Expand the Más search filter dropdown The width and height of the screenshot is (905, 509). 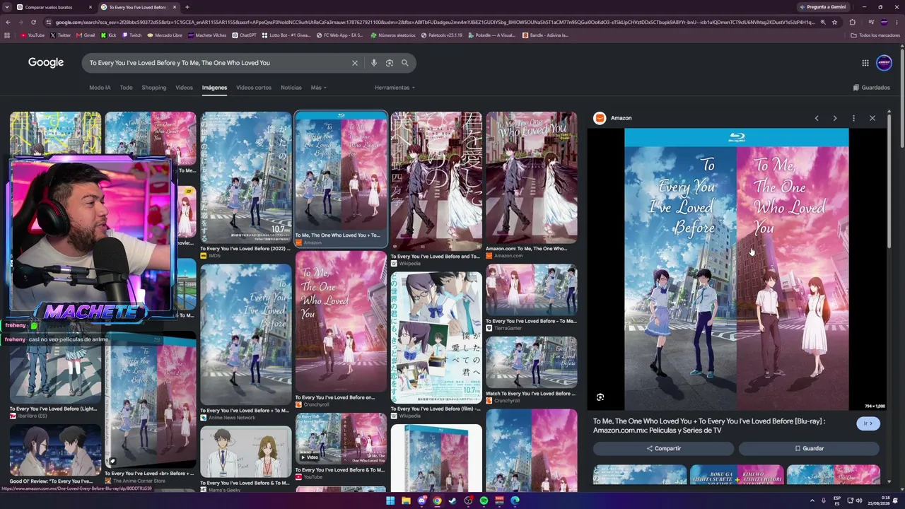318,88
